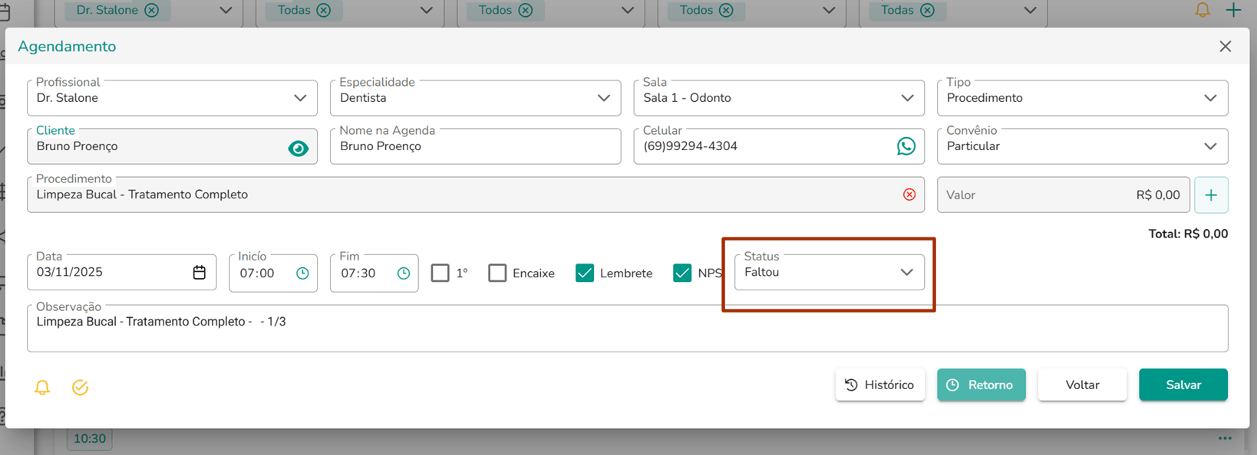The width and height of the screenshot is (1257, 455).
Task: Add procedure with the green plus button
Action: coord(1211,195)
